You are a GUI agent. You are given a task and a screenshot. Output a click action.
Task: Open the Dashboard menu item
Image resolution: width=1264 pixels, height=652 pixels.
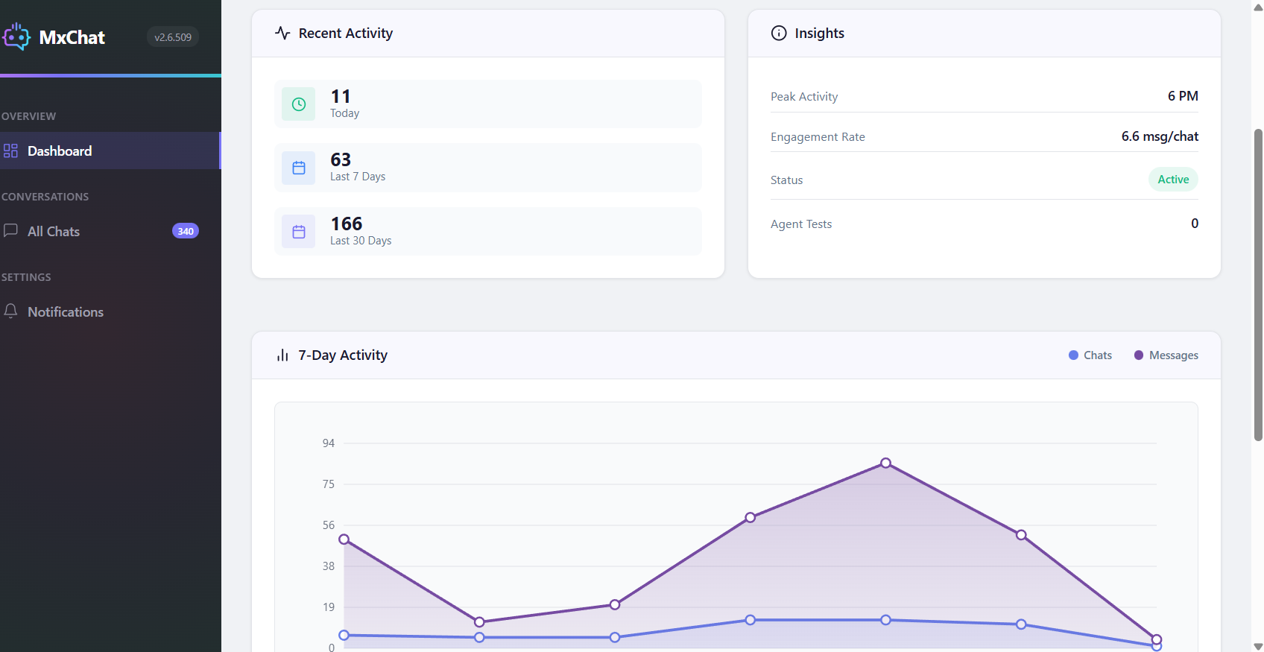coord(60,151)
